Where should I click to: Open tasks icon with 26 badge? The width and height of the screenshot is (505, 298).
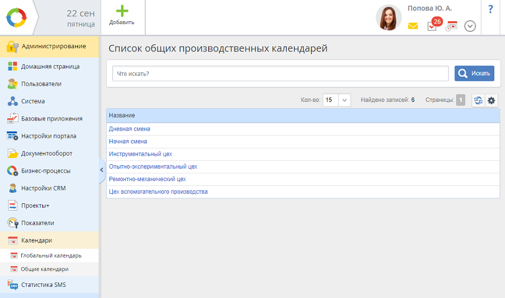pos(432,25)
